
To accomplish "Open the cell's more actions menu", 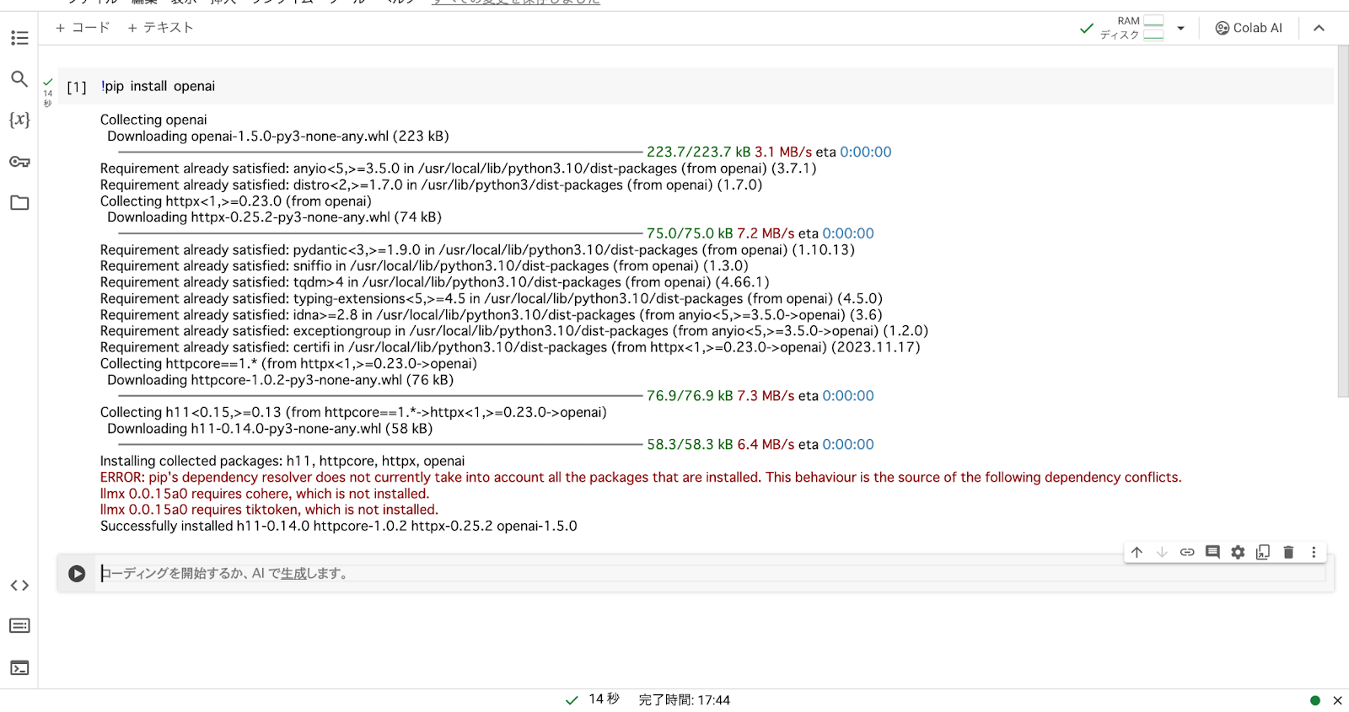I will (1314, 553).
